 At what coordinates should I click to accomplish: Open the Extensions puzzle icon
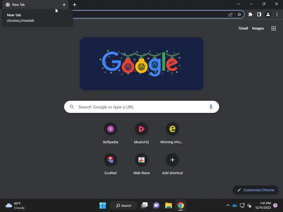[250, 14]
